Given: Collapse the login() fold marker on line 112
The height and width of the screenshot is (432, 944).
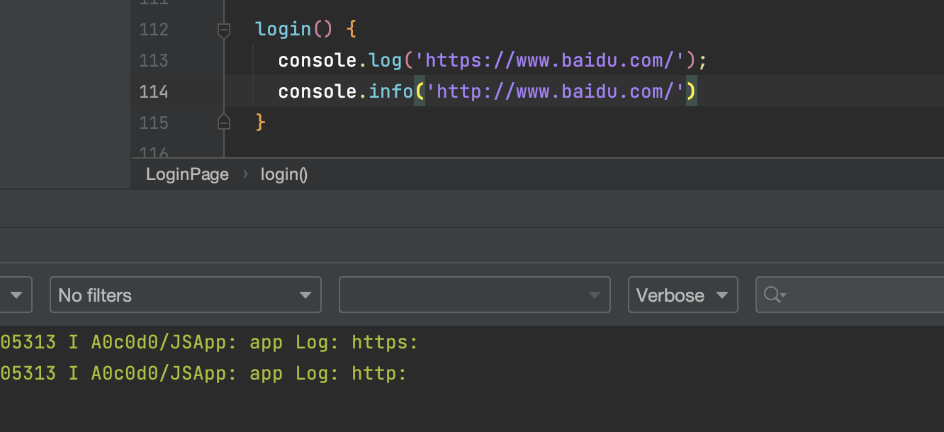Looking at the screenshot, I should (x=224, y=30).
